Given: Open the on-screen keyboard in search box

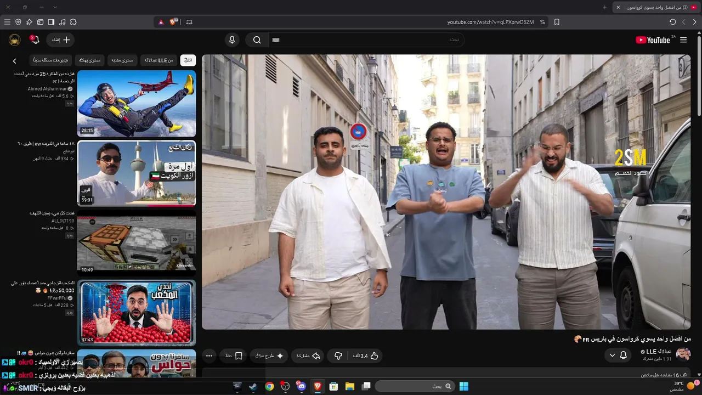Looking at the screenshot, I should click(276, 40).
